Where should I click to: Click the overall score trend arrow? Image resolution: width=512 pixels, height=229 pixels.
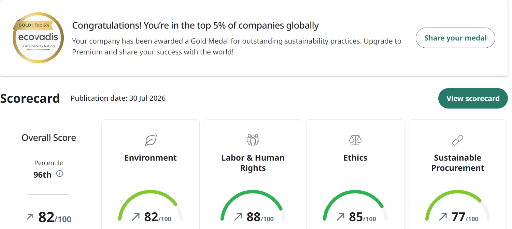30,216
